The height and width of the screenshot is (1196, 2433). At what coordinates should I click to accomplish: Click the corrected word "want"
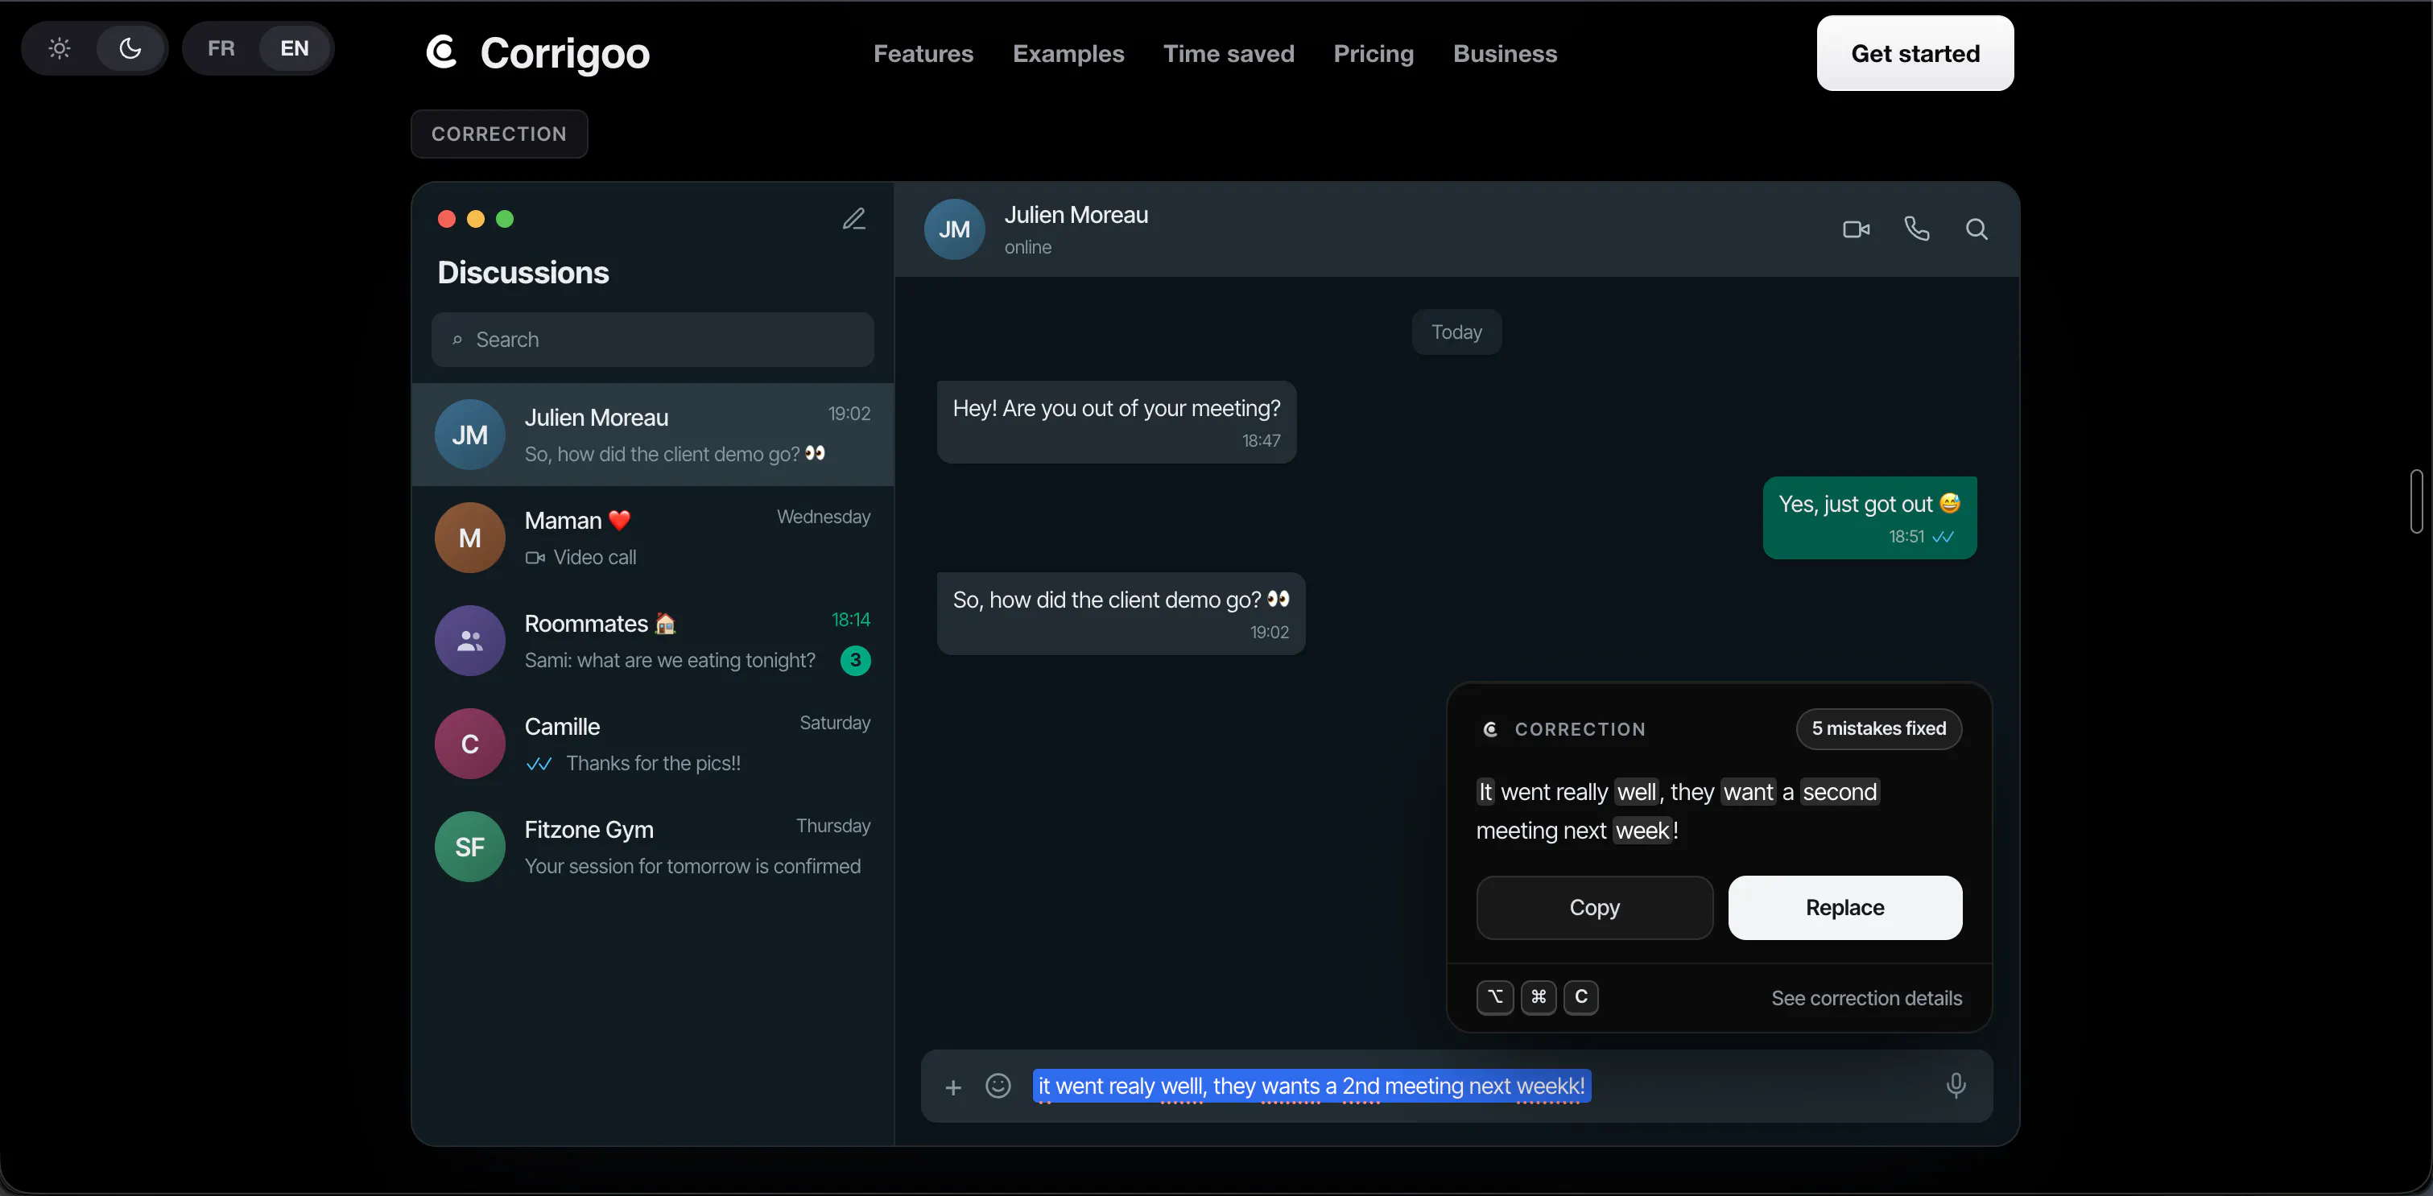click(x=1748, y=792)
